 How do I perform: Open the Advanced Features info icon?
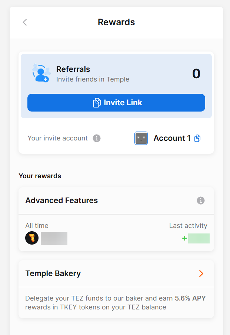[200, 200]
